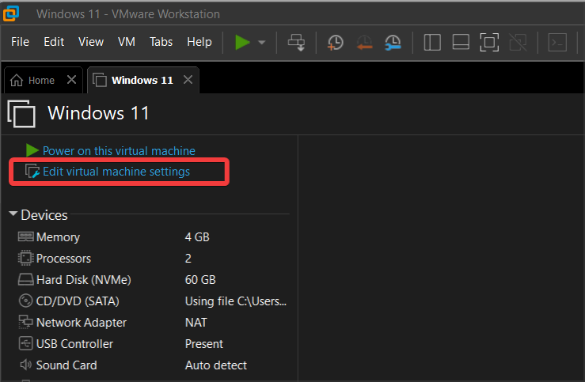585x382 pixels.
Task: Click Edit virtual machine settings link
Action: 116,172
